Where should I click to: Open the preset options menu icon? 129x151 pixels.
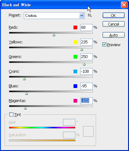pyautogui.click(x=90, y=15)
